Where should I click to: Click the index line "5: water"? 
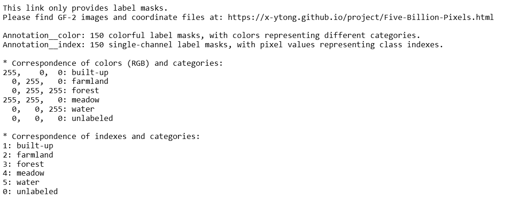point(21,183)
